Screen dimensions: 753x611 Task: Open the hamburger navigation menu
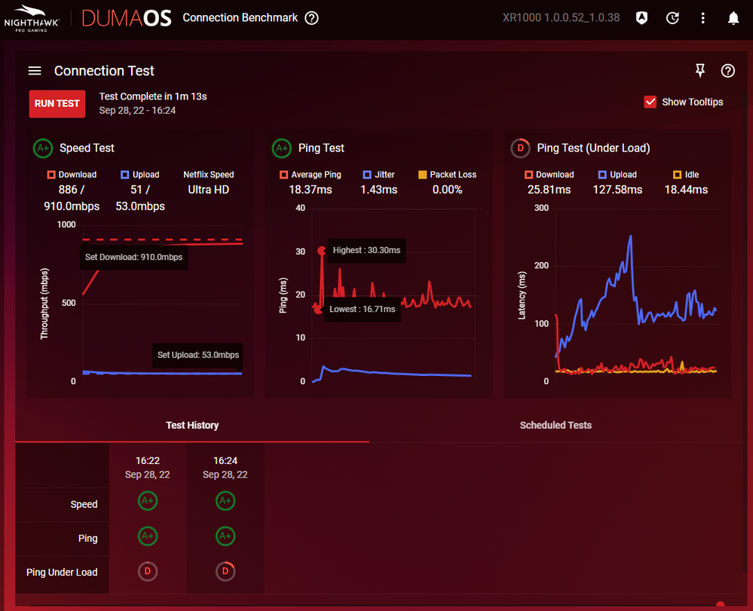click(x=35, y=71)
